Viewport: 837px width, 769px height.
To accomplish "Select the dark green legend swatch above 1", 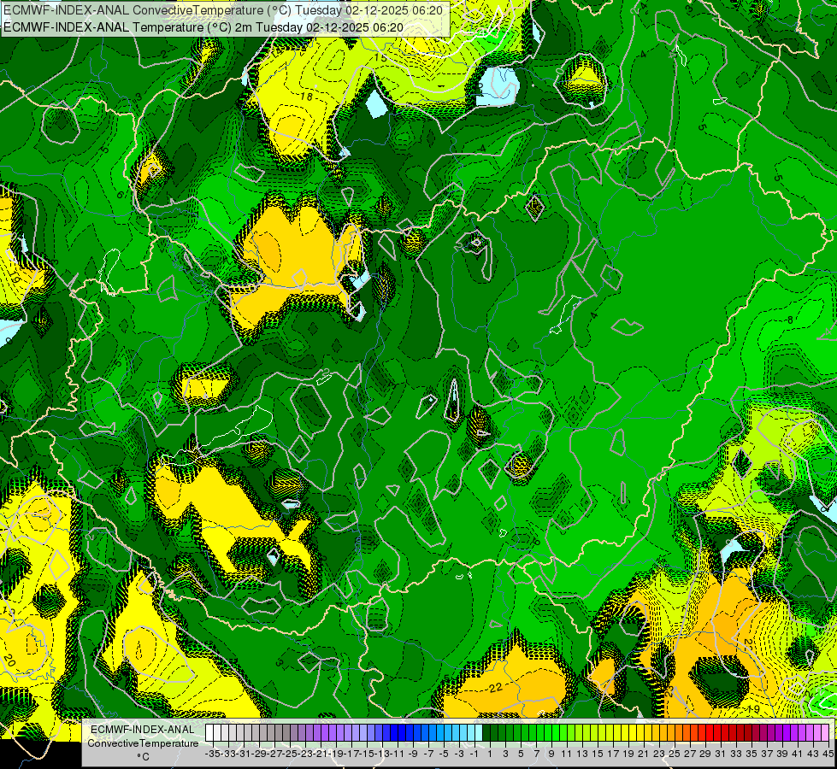I will (486, 733).
